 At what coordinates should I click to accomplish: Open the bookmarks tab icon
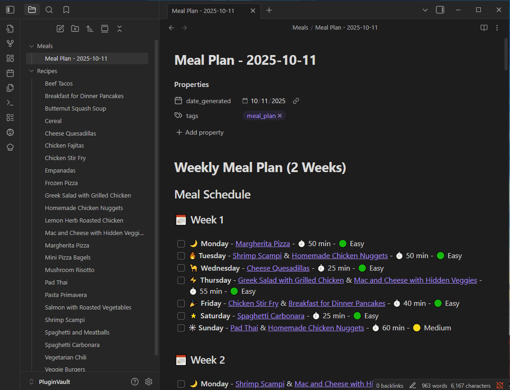pyautogui.click(x=66, y=10)
